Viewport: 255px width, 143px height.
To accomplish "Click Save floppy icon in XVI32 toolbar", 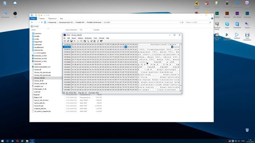I will (x=71, y=41).
